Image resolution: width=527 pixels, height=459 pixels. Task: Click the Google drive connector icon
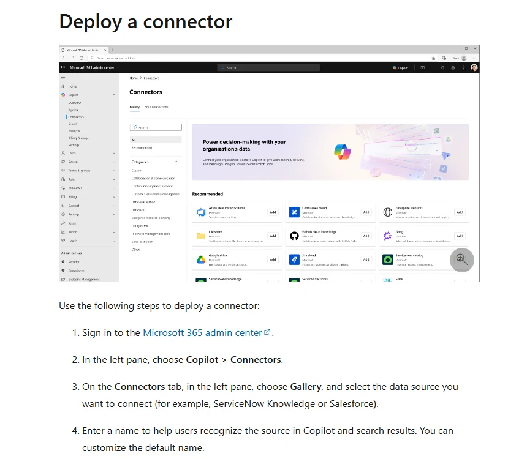tap(201, 259)
